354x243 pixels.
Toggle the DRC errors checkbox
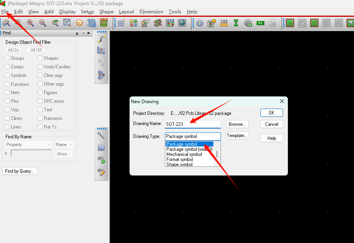pyautogui.click(x=40, y=101)
